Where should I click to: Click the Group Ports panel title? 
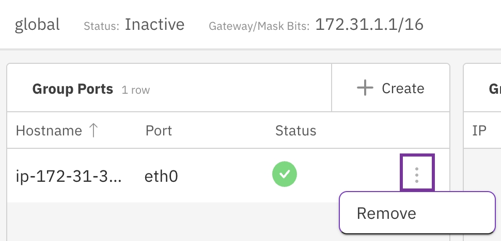72,89
